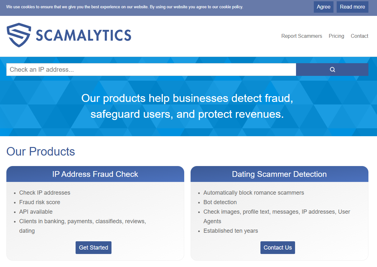
Task: Read more about the cookie policy
Action: pos(352,7)
